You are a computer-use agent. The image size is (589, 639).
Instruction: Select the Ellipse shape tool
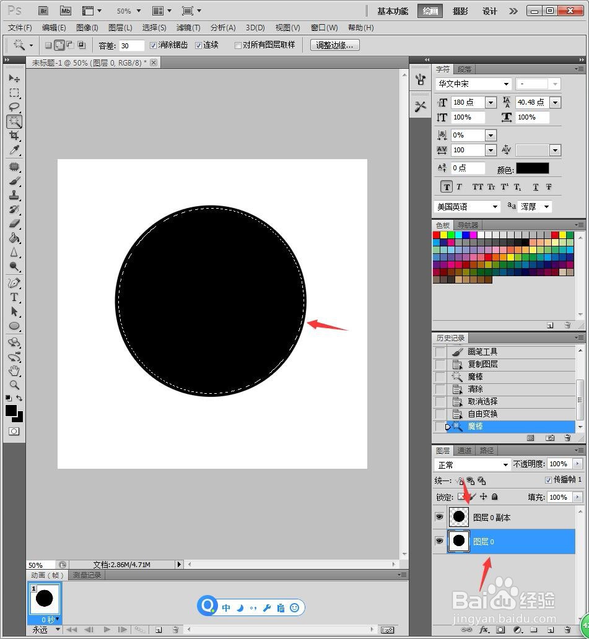14,326
